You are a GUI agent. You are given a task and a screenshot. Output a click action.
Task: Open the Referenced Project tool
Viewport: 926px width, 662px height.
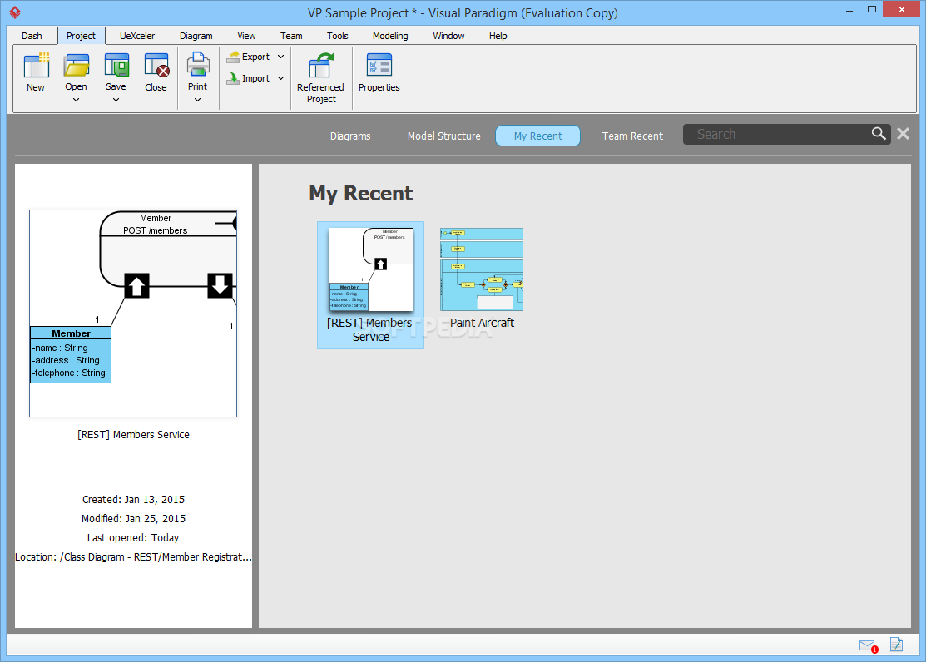(x=320, y=77)
